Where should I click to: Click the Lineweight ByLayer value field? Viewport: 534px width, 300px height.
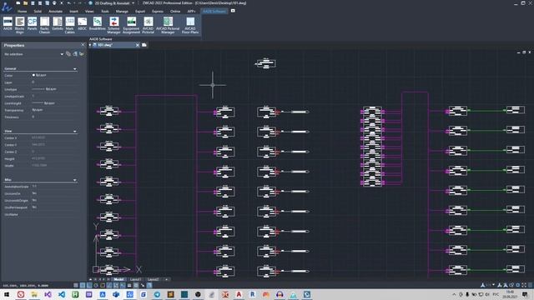click(54, 103)
